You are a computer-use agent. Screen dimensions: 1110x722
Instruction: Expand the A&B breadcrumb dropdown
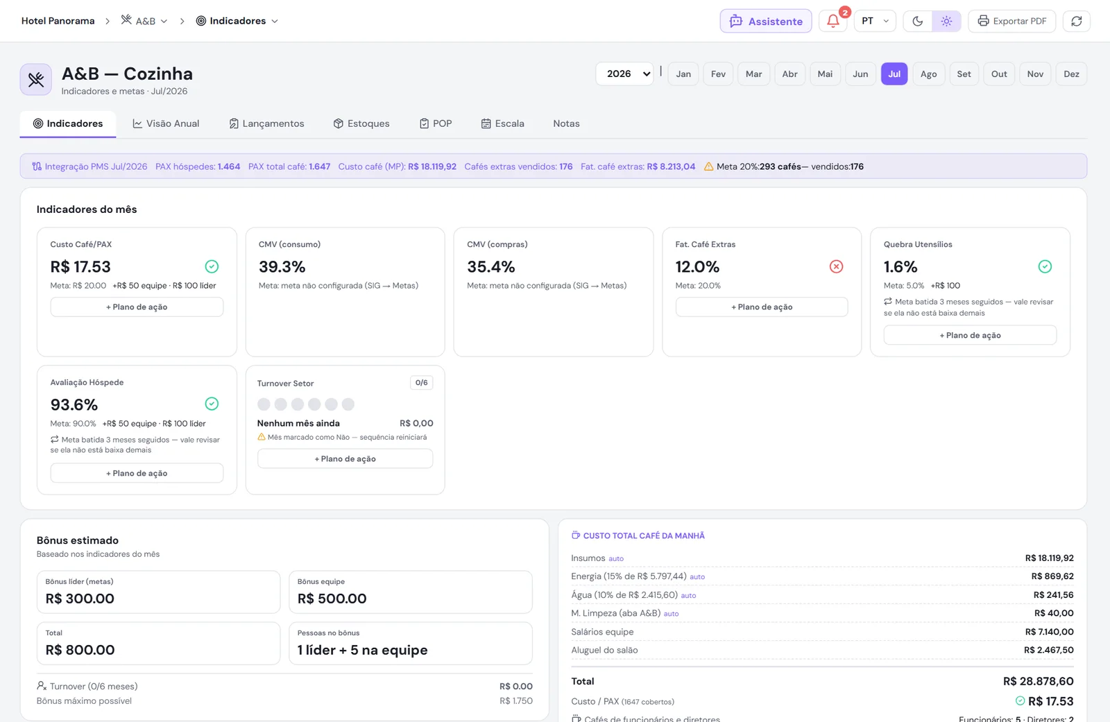(x=144, y=21)
